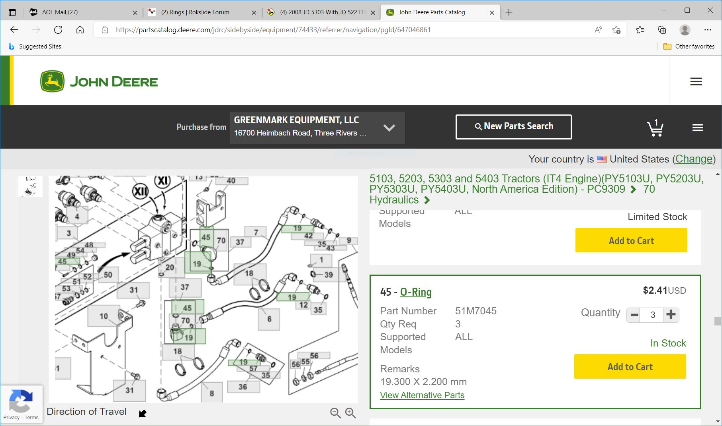Add the Limited Stock item to cart
The height and width of the screenshot is (426, 722).
click(x=631, y=240)
